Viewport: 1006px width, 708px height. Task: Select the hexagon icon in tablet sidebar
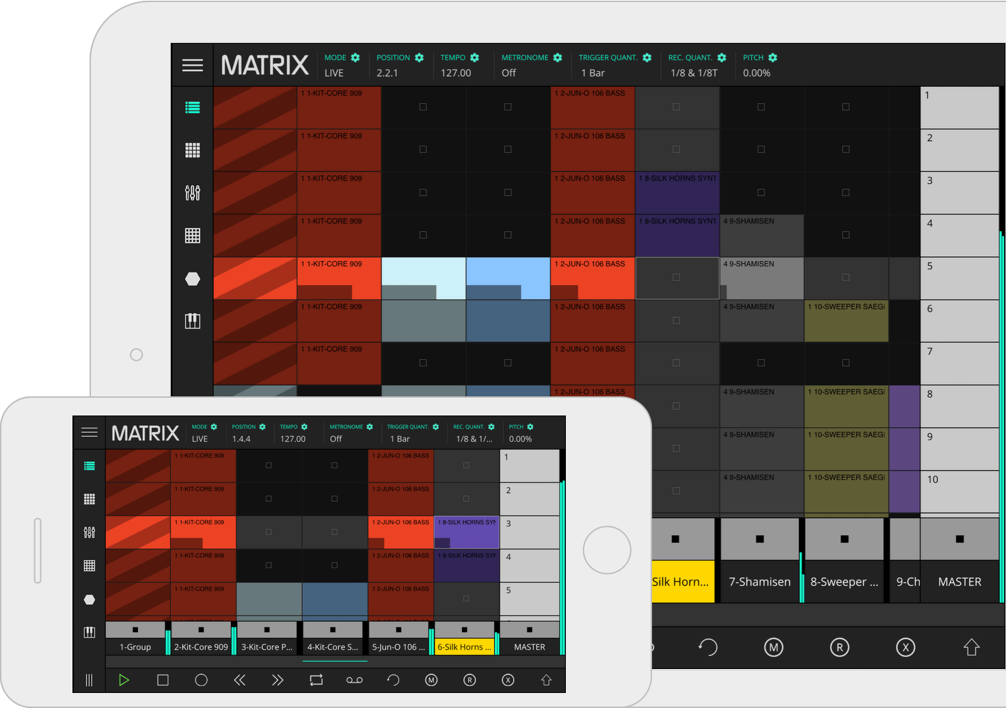pyautogui.click(x=193, y=279)
